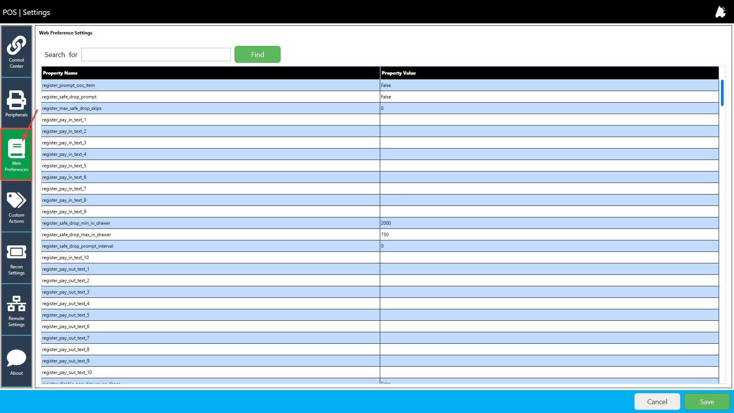Select register_pay_in_text_3 row
Viewport: 734px width, 413px height.
click(380, 143)
